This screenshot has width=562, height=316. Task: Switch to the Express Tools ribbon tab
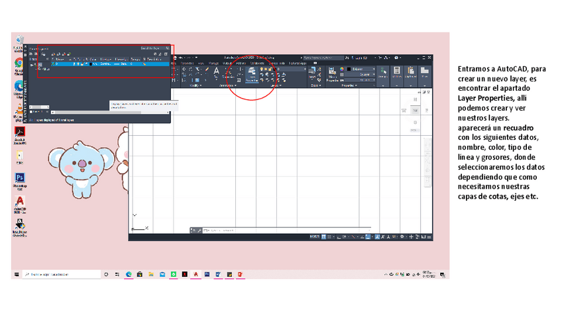(277, 63)
